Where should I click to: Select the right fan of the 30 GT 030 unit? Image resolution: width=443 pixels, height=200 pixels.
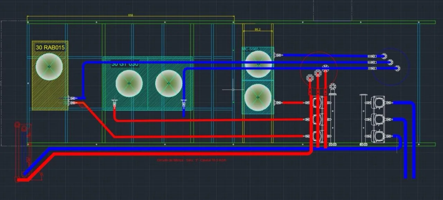tap(169, 83)
